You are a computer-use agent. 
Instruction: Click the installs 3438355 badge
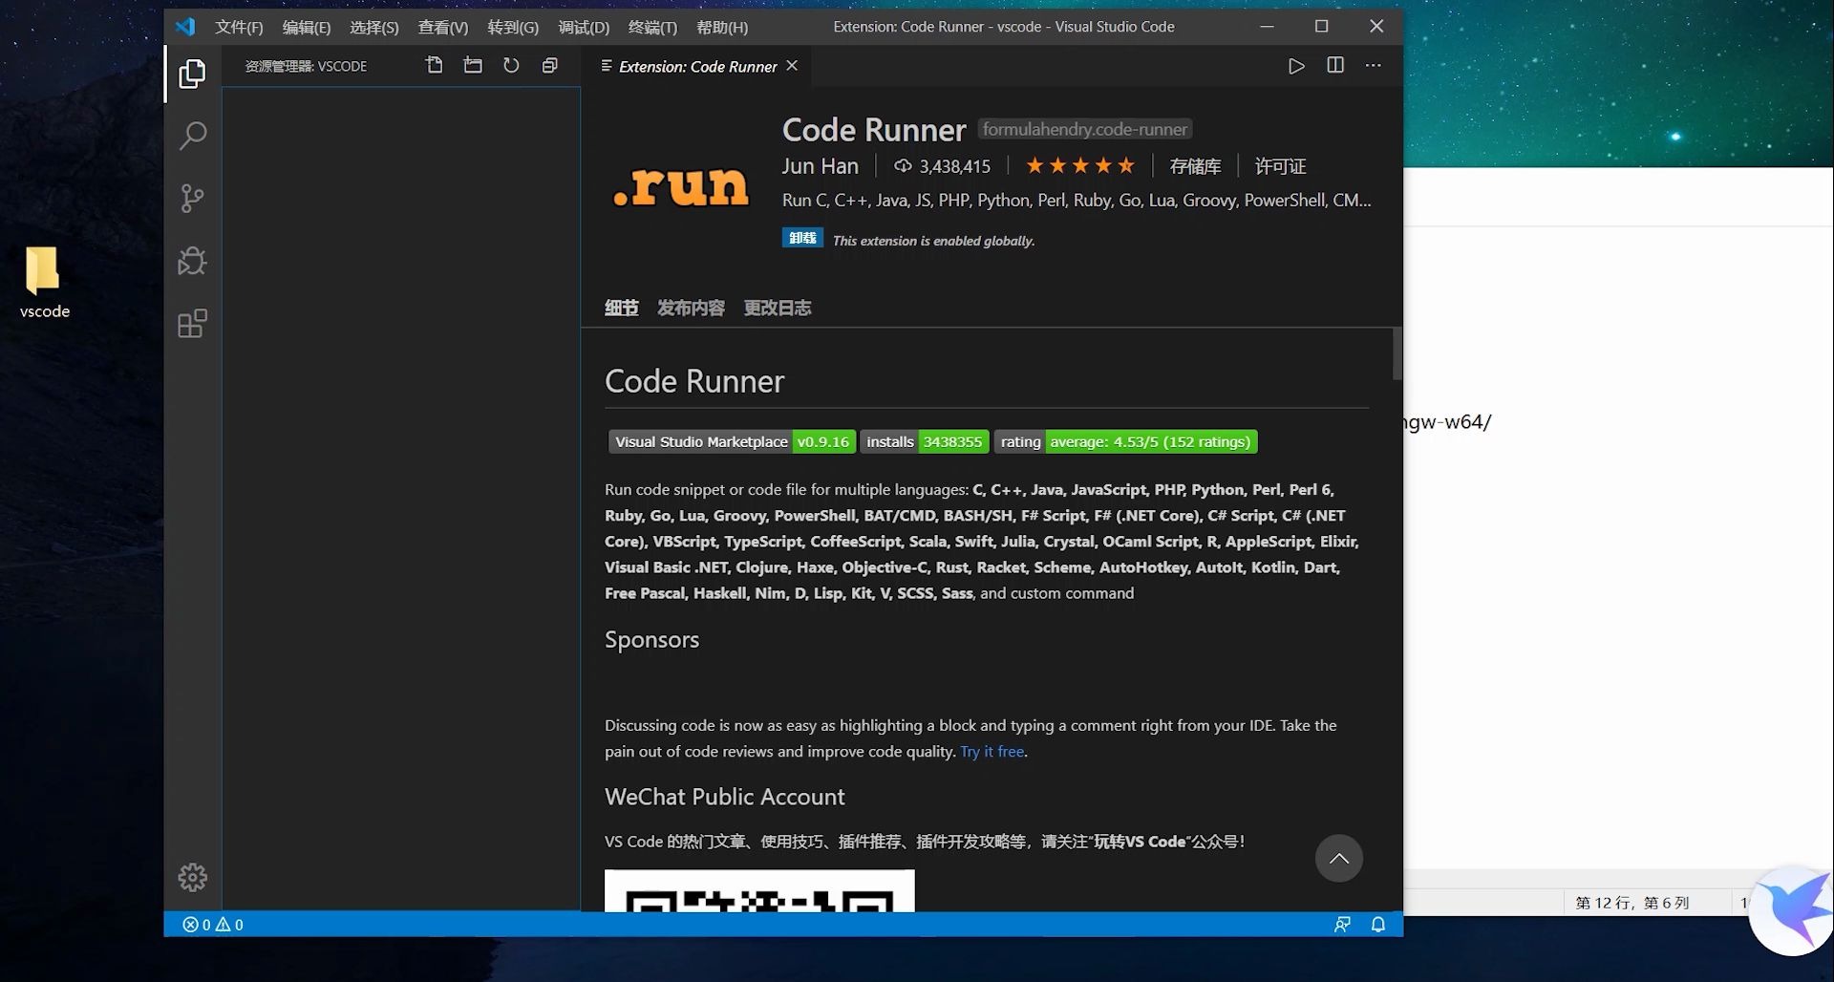tap(924, 441)
